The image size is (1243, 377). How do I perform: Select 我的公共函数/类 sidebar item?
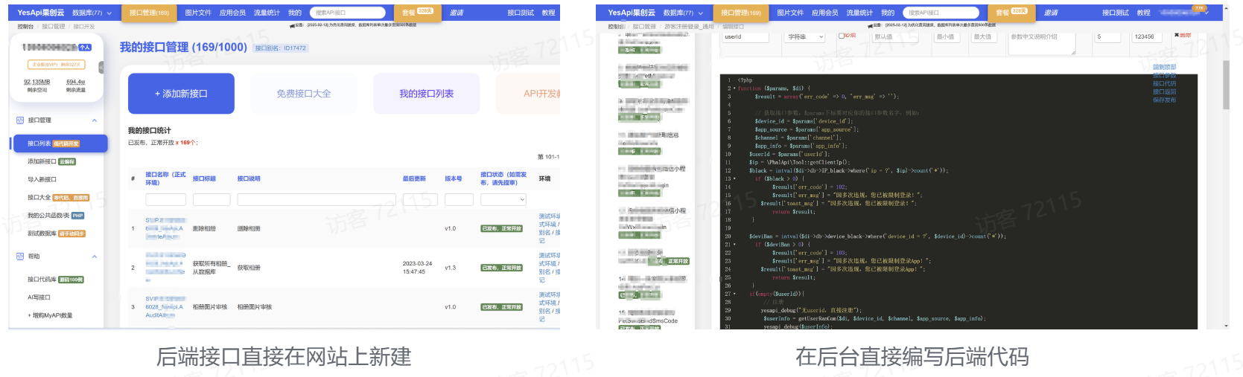click(48, 216)
